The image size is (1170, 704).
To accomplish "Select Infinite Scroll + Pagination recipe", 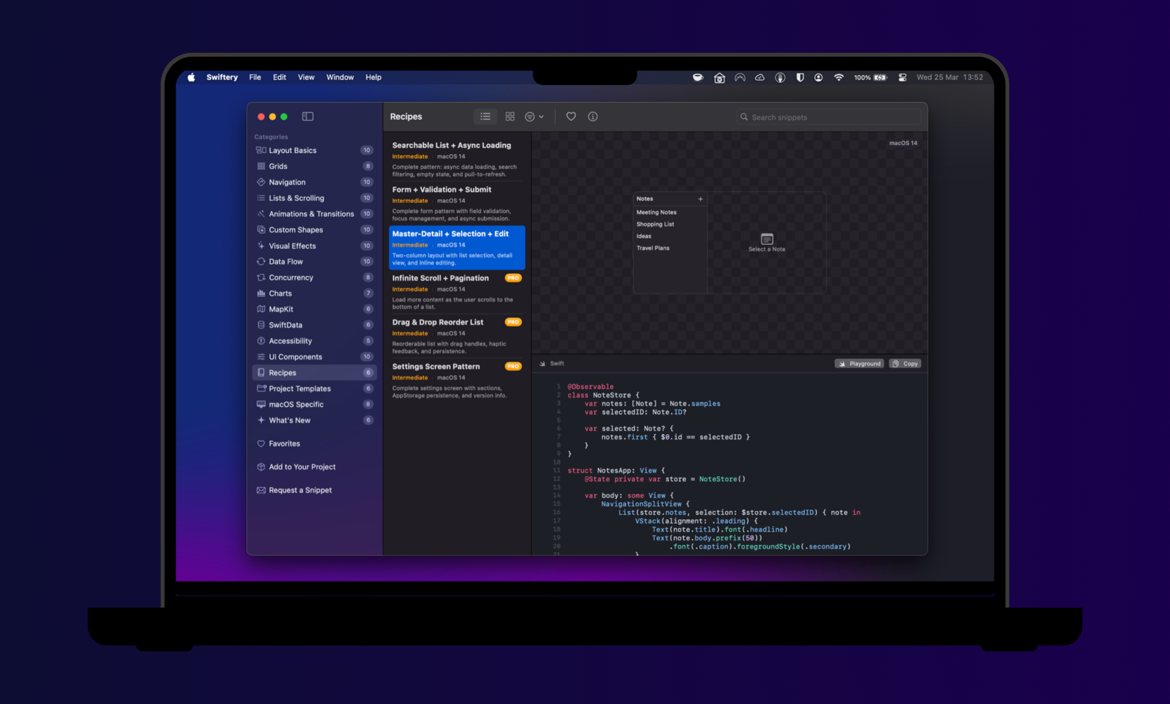I will [x=456, y=292].
